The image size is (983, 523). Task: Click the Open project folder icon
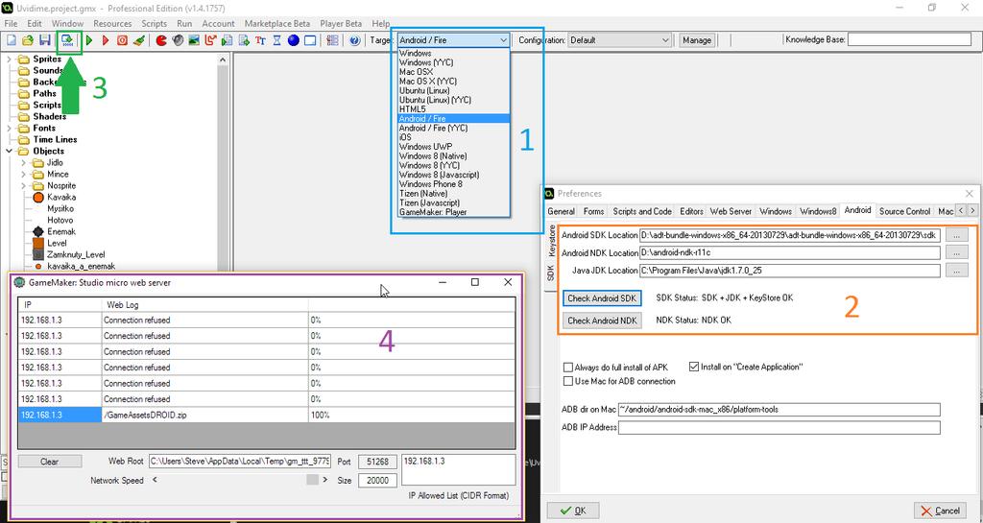tap(28, 40)
